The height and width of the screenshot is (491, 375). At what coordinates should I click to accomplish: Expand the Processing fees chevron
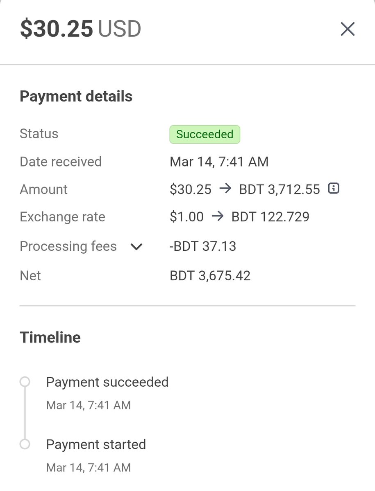[x=136, y=247]
